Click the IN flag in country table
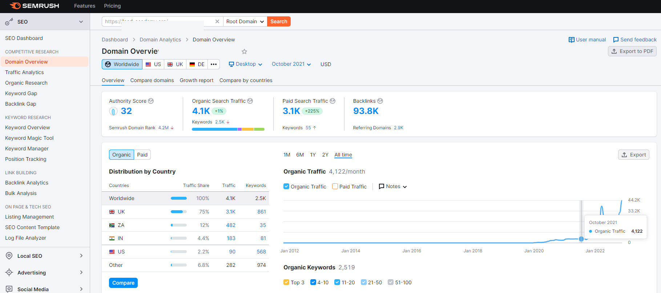The image size is (661, 293). tap(112, 238)
